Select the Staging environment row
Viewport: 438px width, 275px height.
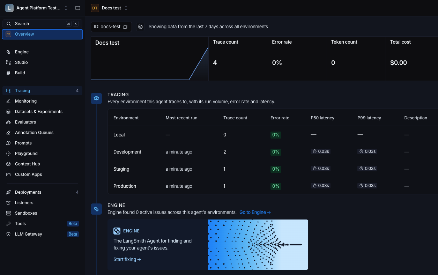273,169
